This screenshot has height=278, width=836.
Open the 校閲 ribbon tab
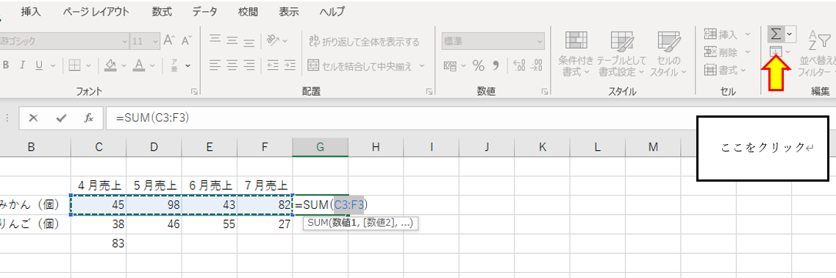tap(247, 11)
